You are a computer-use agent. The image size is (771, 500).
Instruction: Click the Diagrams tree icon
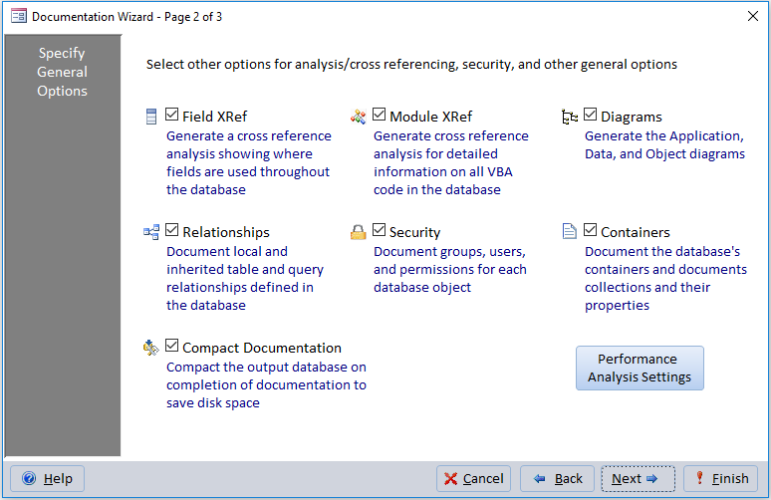click(570, 117)
